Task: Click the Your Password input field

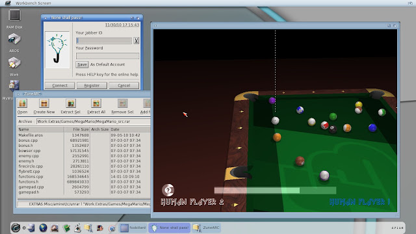Action: coord(107,56)
